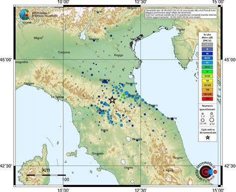
Task: Click the orange intensity VII swatch
Action: [x=207, y=90]
